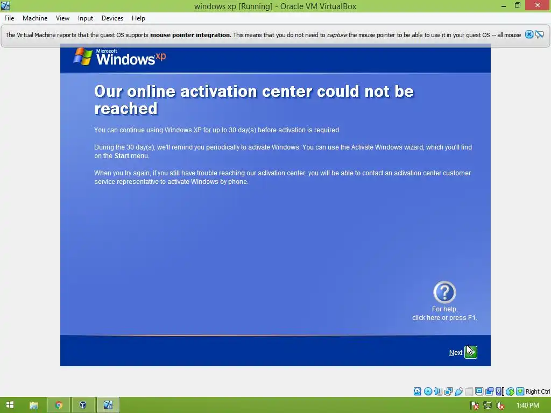Click the underlined Next link text
Viewport: 551px width, 413px height.
coord(455,353)
